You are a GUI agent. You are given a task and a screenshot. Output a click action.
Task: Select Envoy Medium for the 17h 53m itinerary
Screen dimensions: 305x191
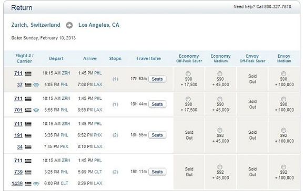pyautogui.click(x=283, y=74)
